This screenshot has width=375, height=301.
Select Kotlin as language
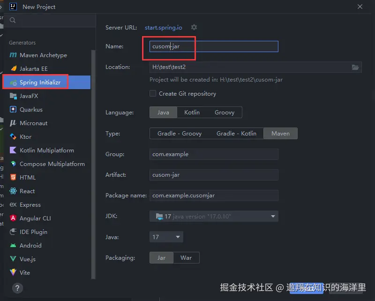(x=192, y=112)
